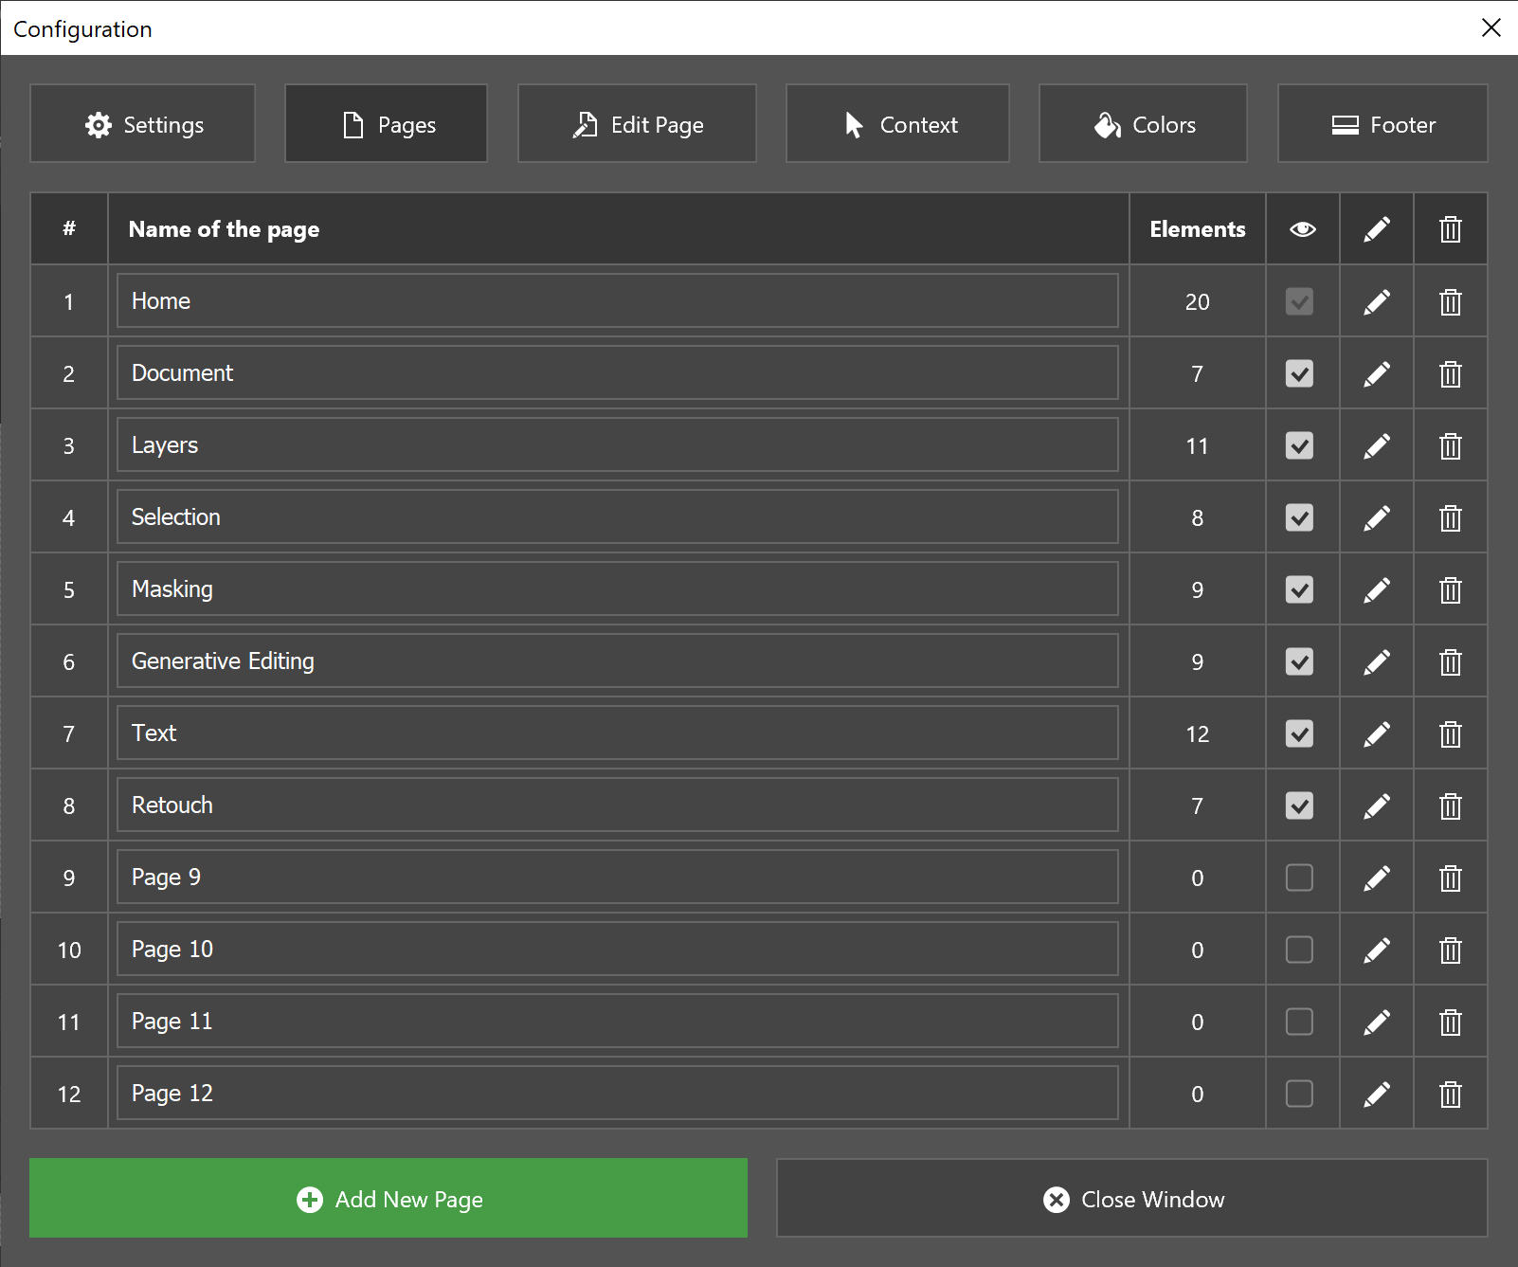
Task: Delete Page 12 using the trash icon
Action: point(1451,1095)
